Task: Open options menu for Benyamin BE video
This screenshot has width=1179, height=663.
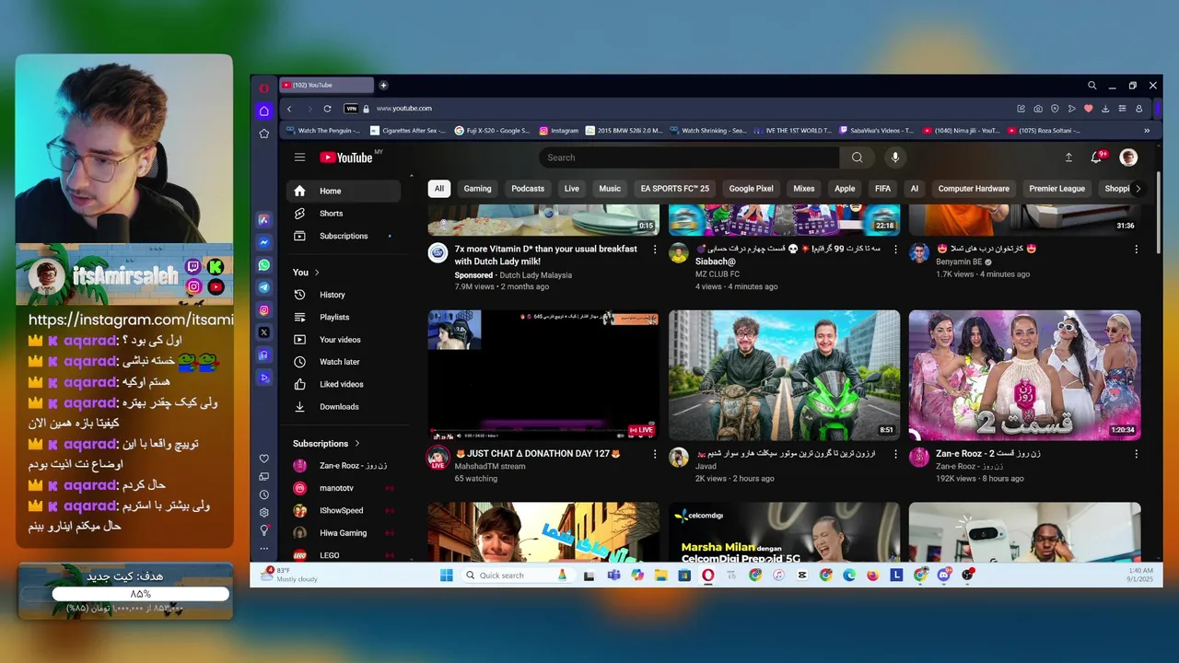Action: tap(1136, 250)
